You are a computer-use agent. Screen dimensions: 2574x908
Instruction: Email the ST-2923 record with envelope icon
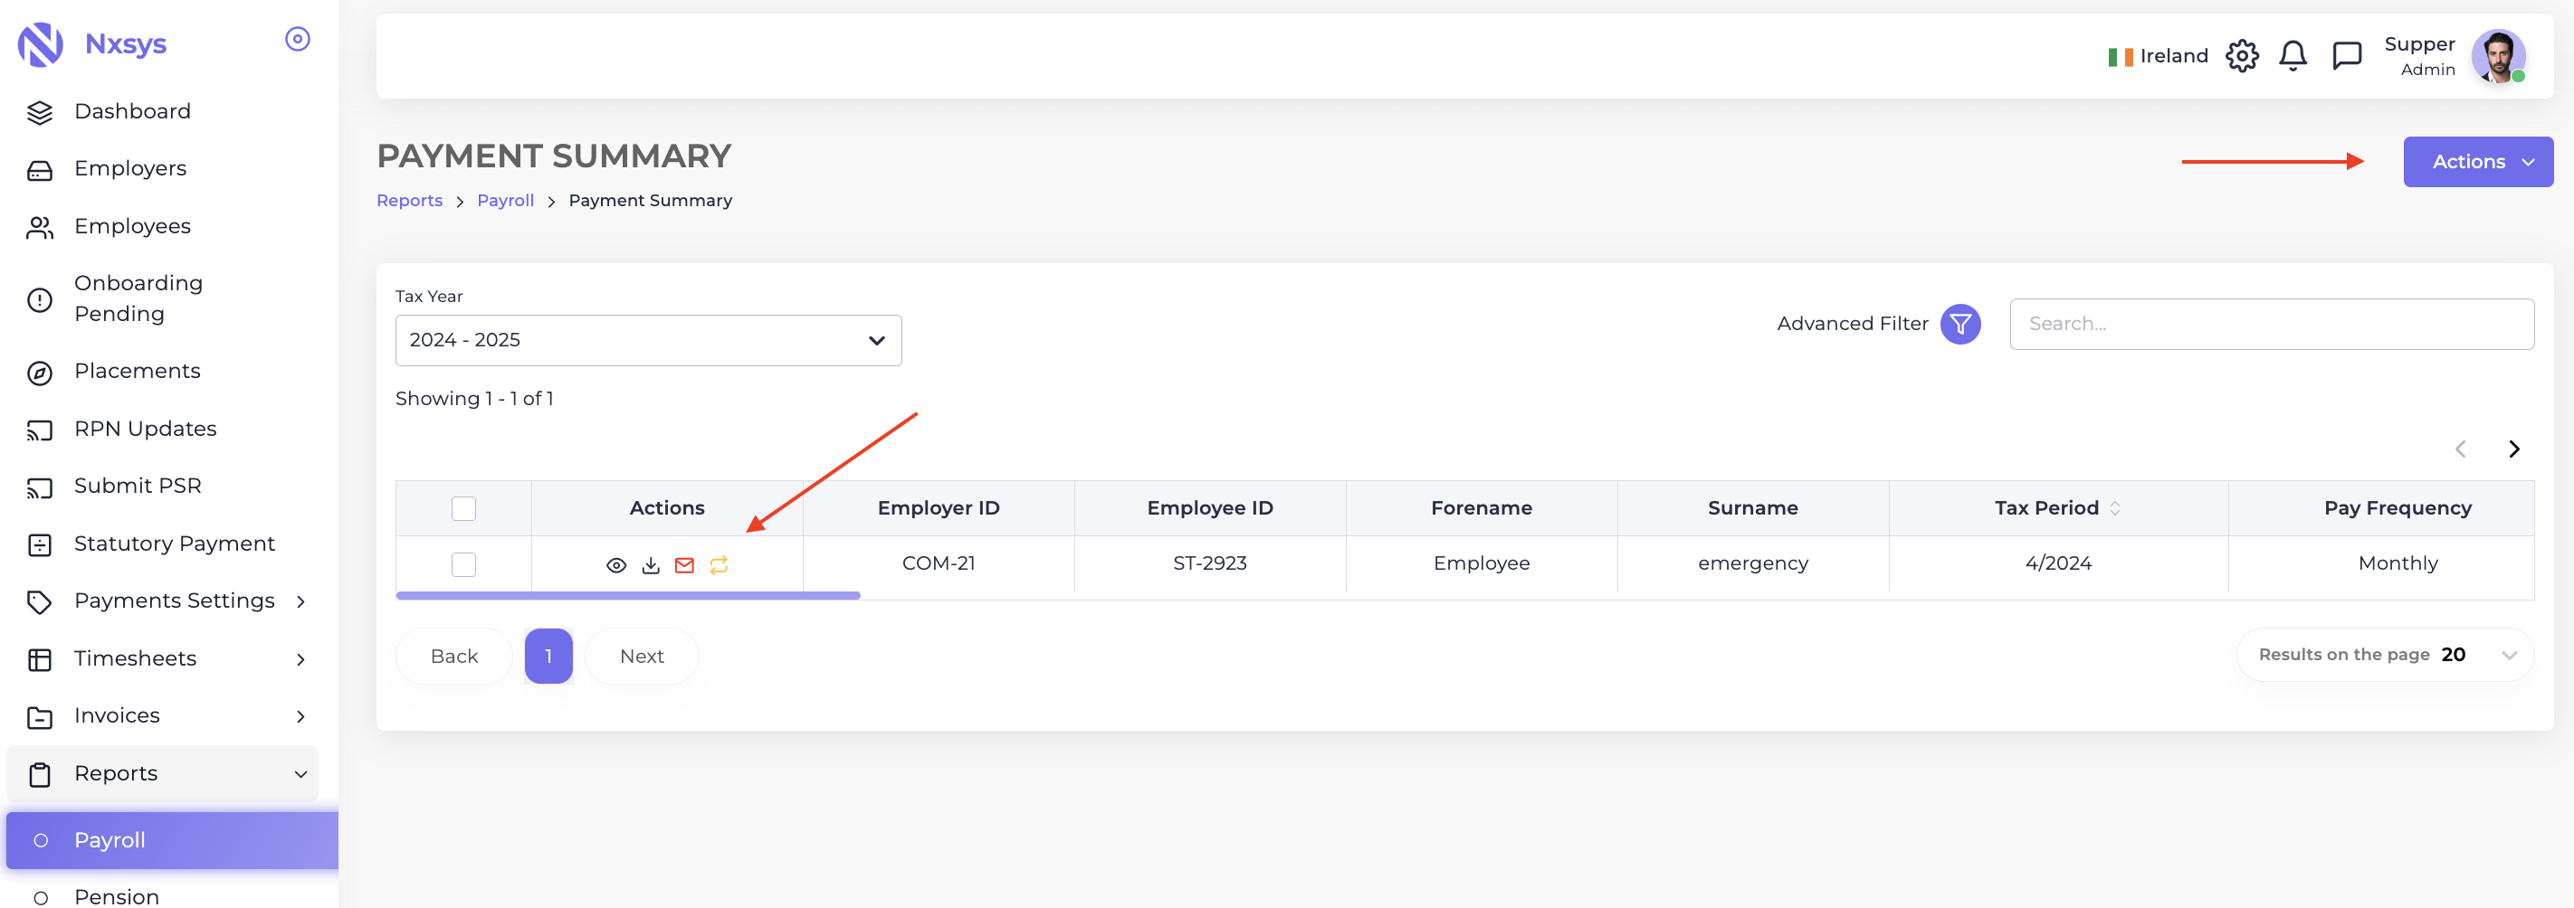(x=684, y=565)
